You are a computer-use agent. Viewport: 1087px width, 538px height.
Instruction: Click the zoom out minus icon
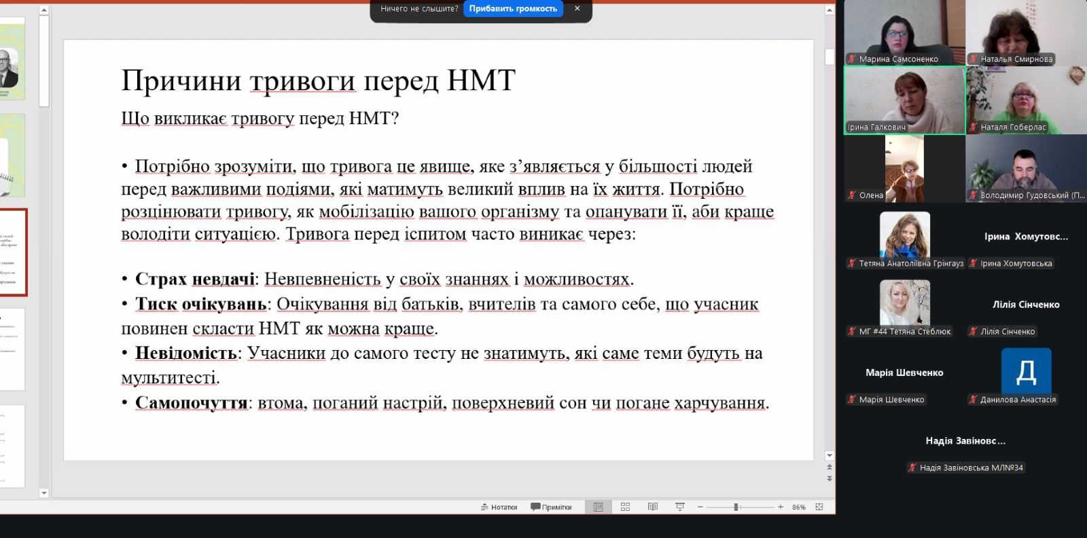(700, 507)
